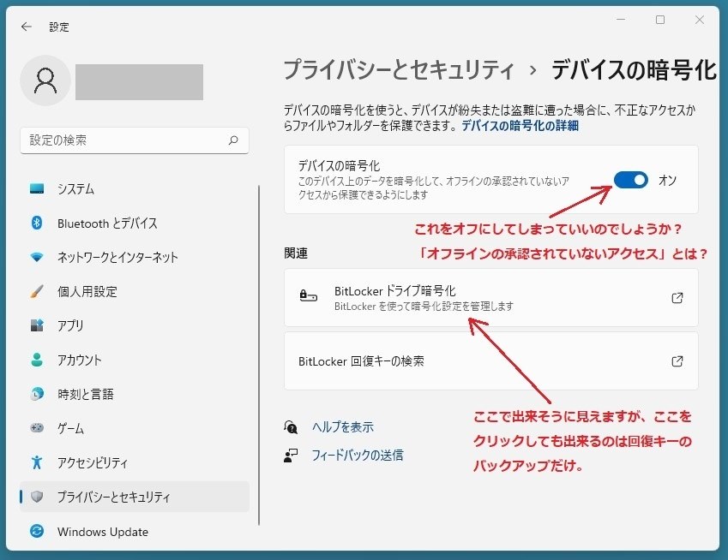
Task: Open BitLocker ドライブ暗号化 settings
Action: click(x=491, y=298)
